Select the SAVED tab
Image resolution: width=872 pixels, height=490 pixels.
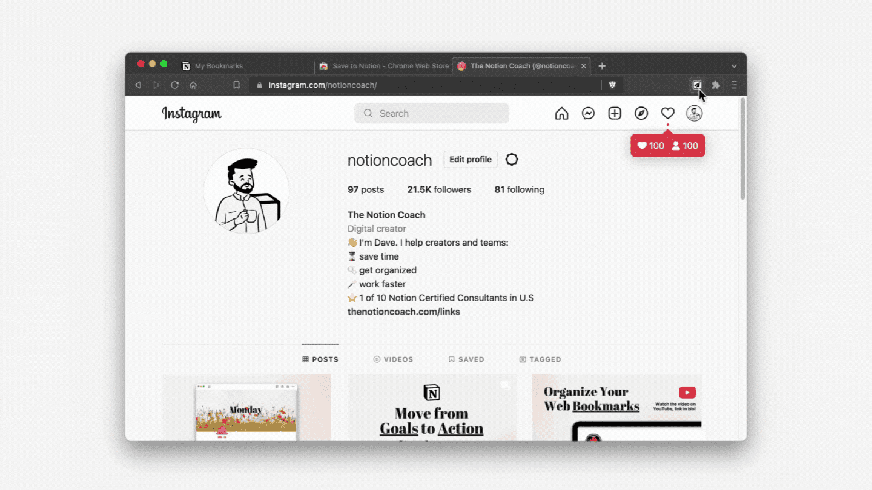(466, 359)
